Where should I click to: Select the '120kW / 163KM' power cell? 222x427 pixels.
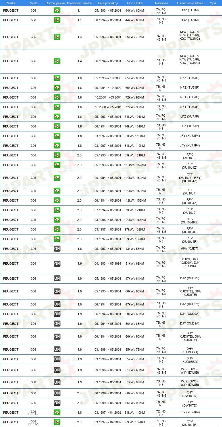135,220
